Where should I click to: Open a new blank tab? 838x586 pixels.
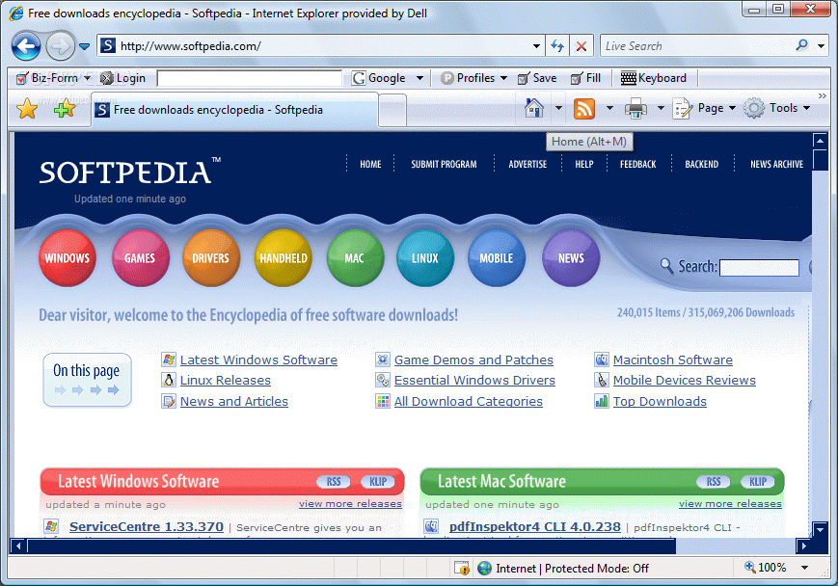tap(392, 111)
